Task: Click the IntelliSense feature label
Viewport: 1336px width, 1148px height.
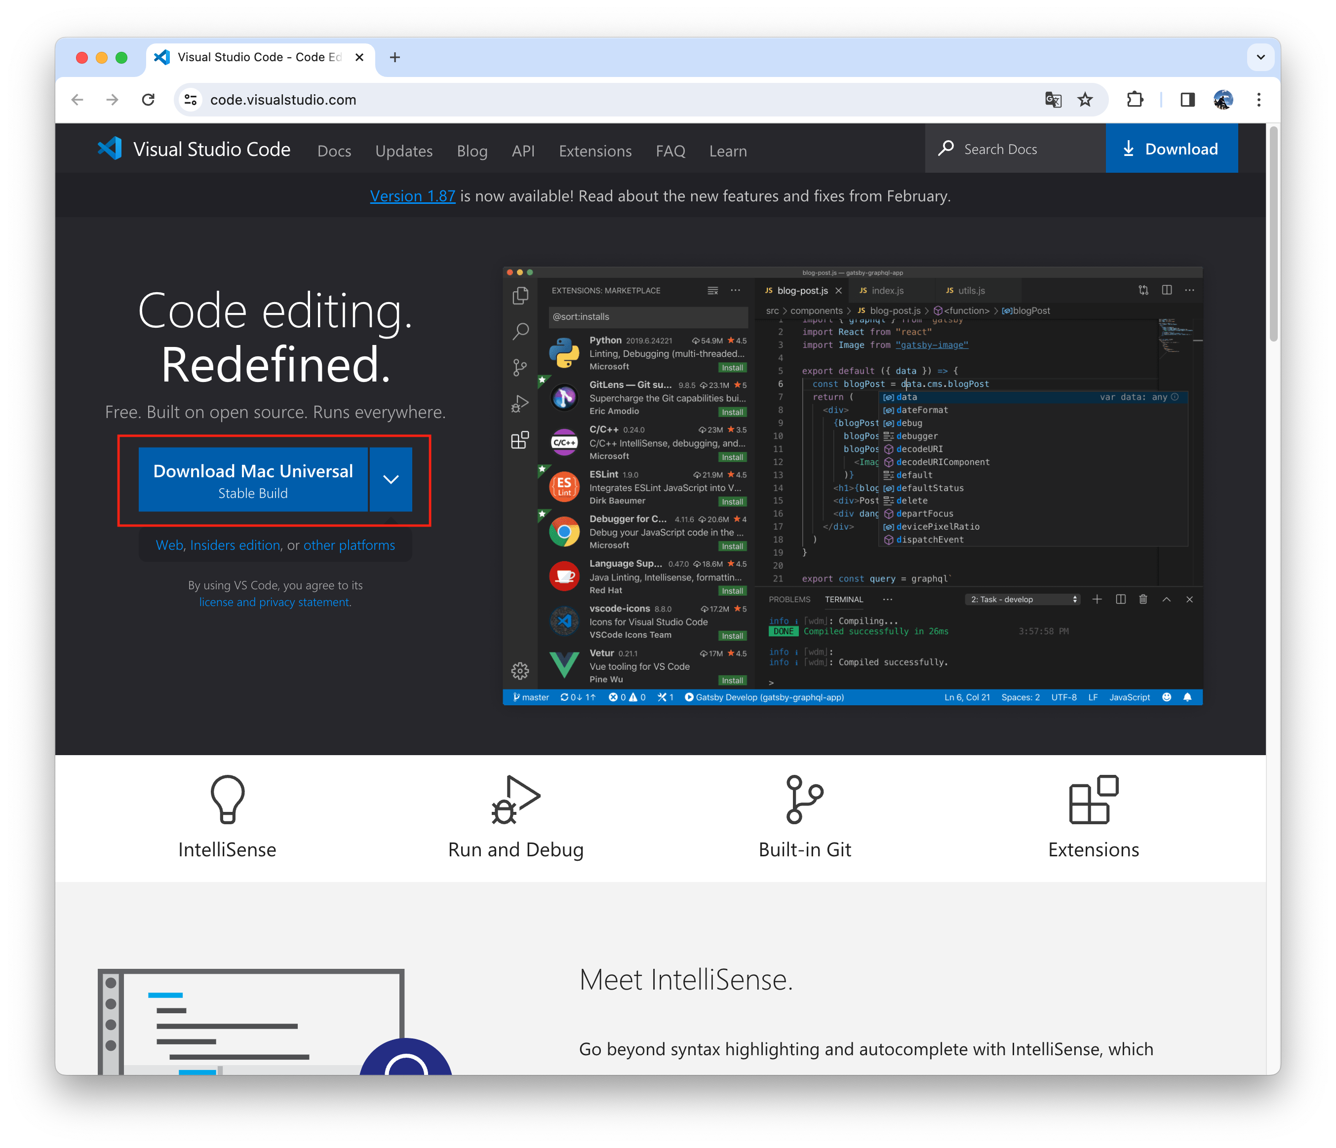Action: pyautogui.click(x=228, y=850)
